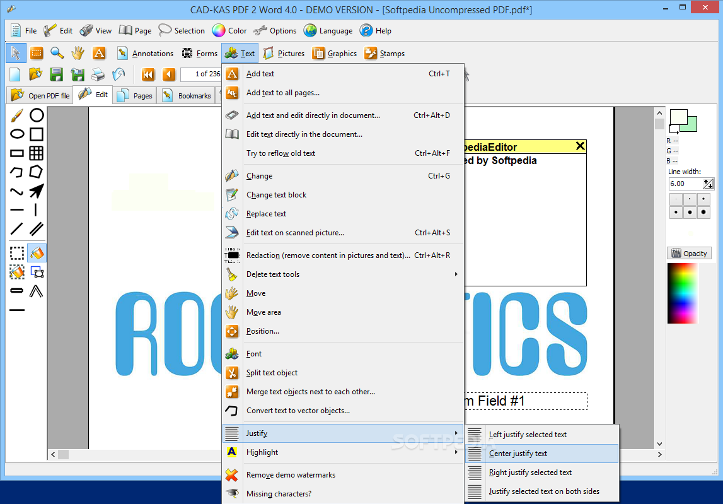
Task: Select Center justify text option
Action: pyautogui.click(x=542, y=454)
